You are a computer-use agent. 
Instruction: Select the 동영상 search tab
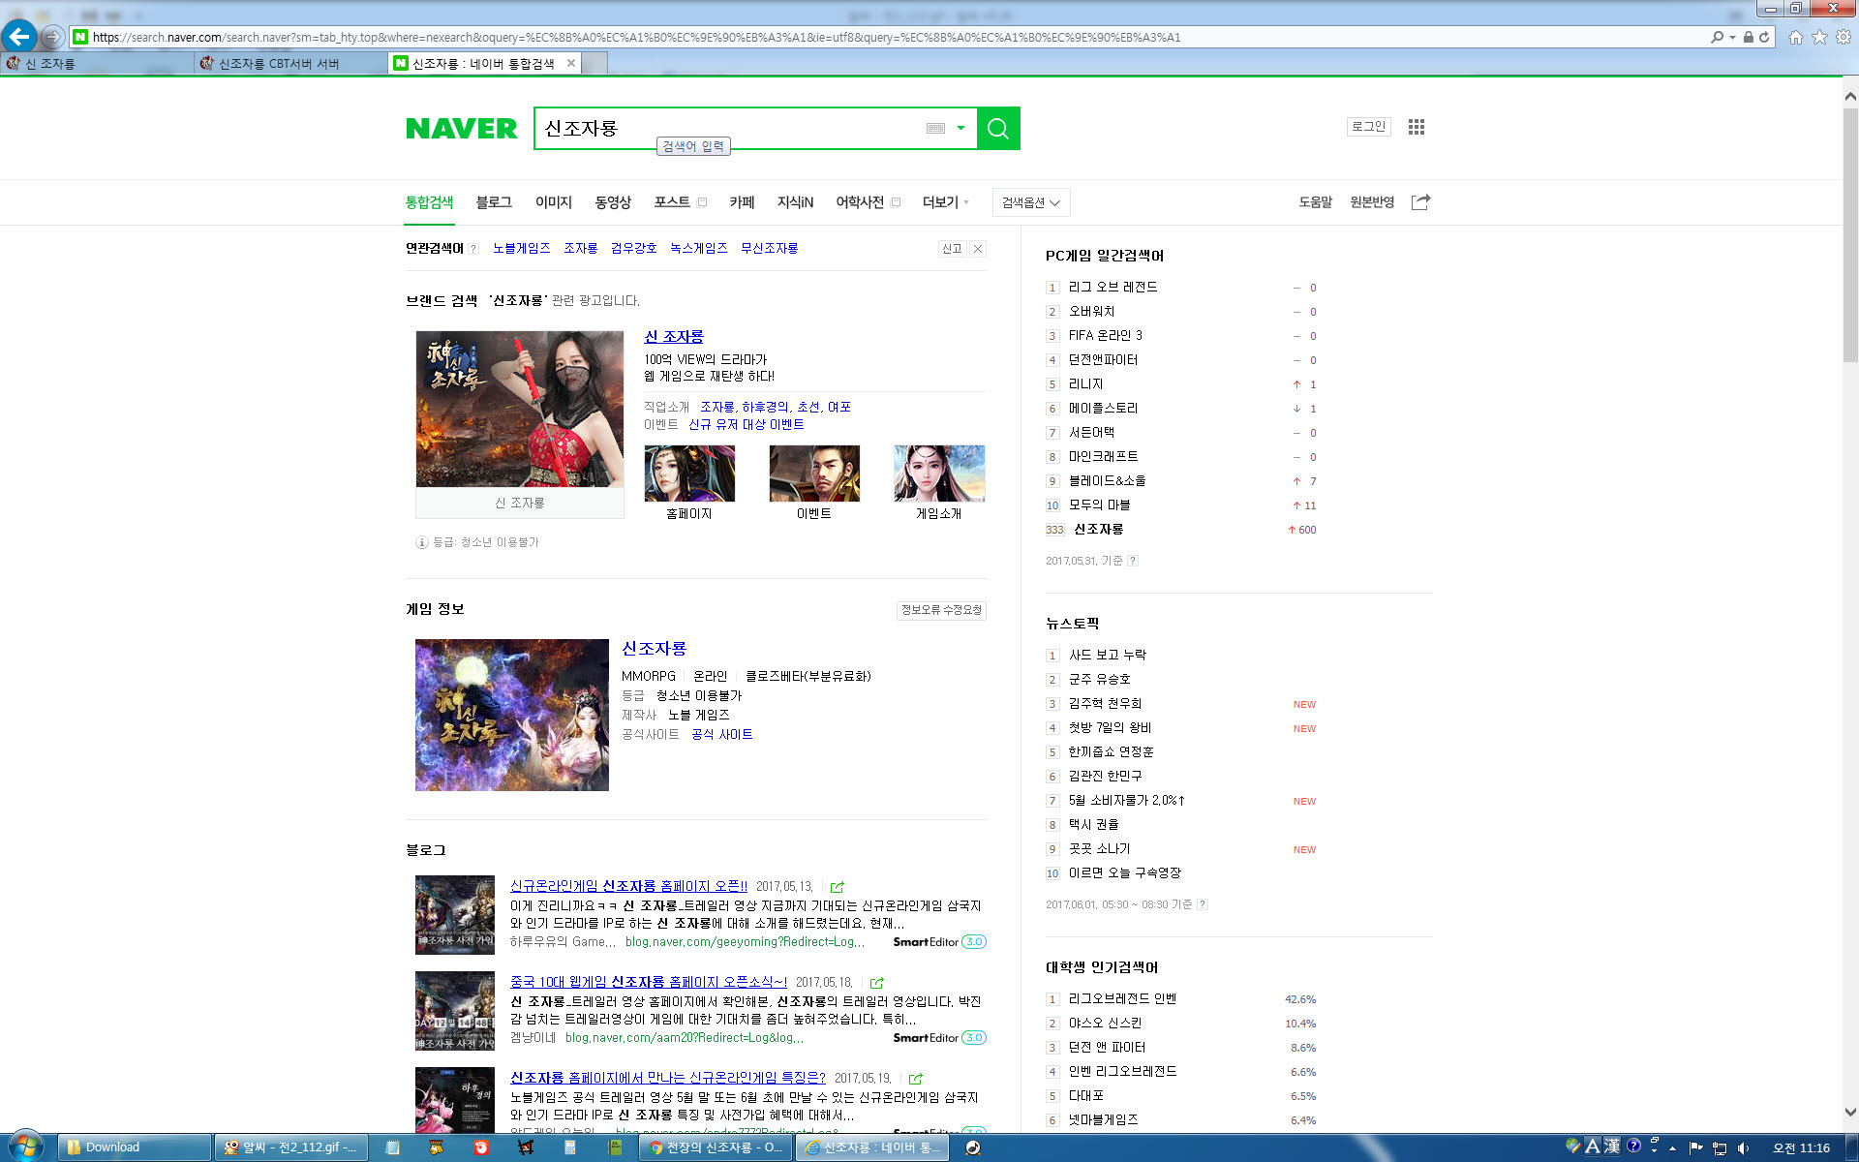[613, 201]
